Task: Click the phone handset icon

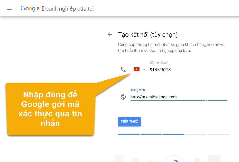Action: pyautogui.click(x=123, y=70)
